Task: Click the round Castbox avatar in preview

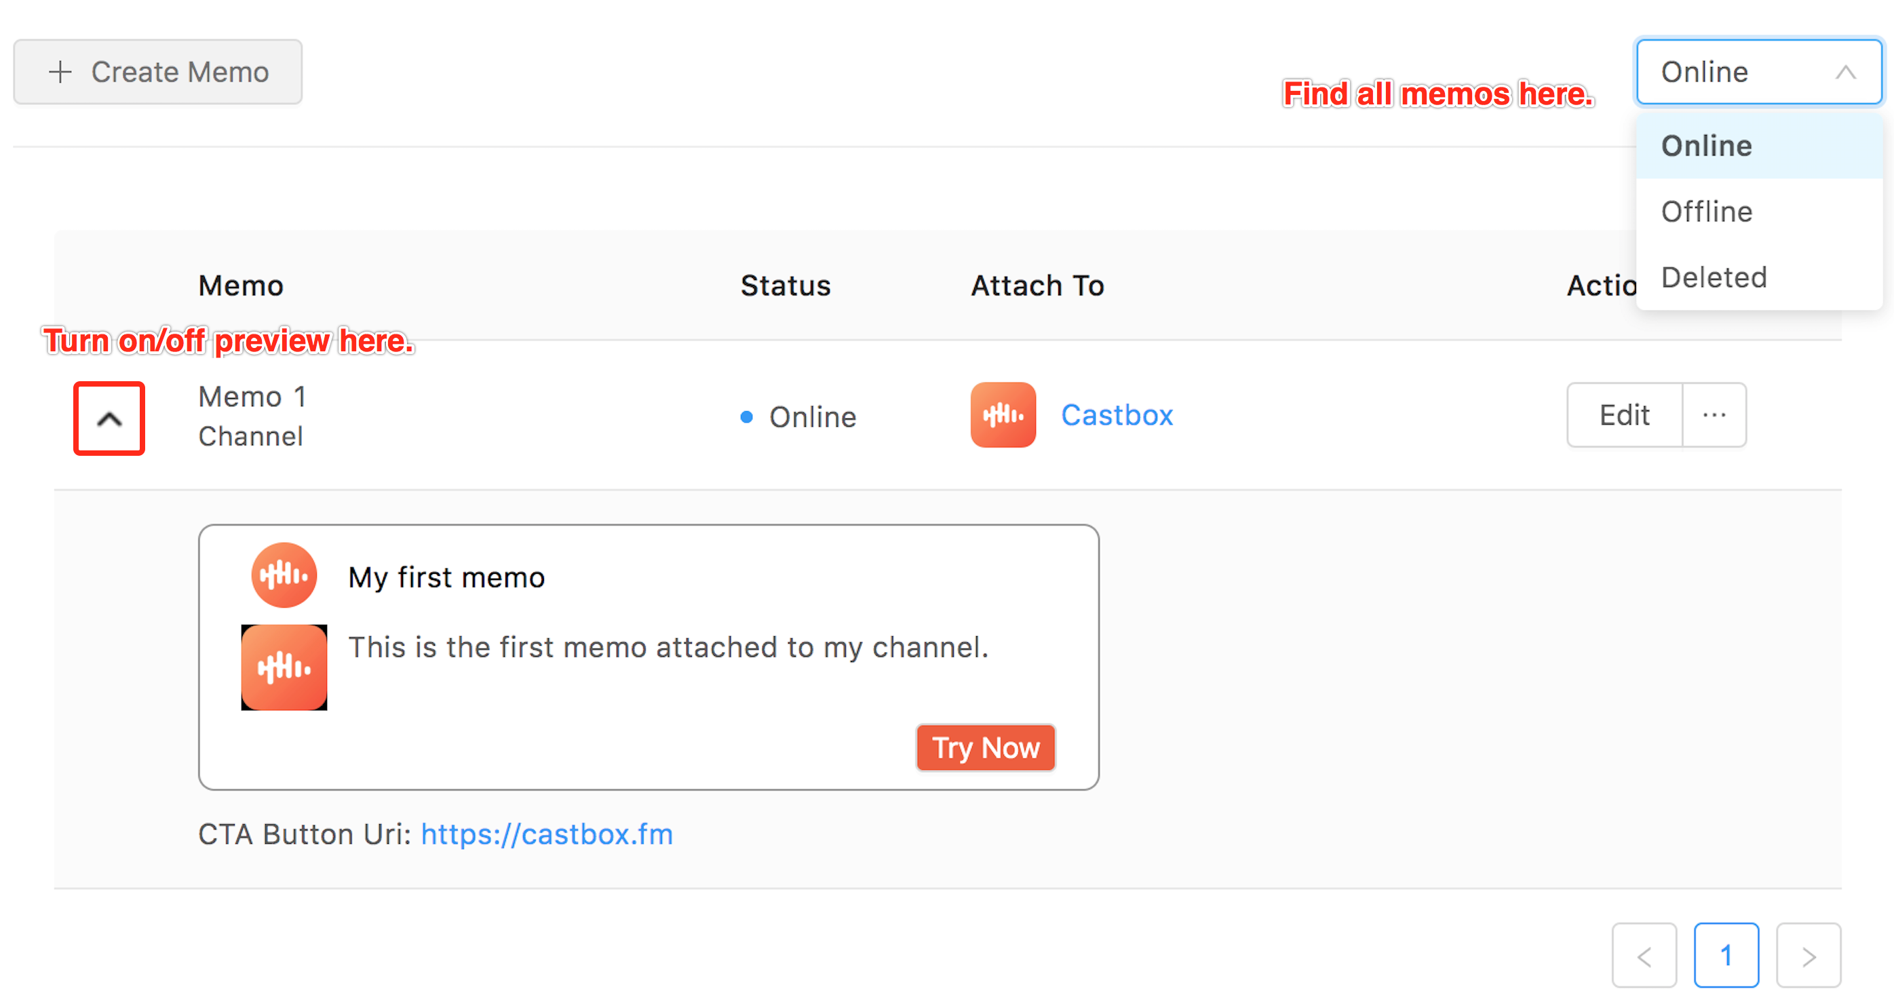Action: click(x=284, y=575)
